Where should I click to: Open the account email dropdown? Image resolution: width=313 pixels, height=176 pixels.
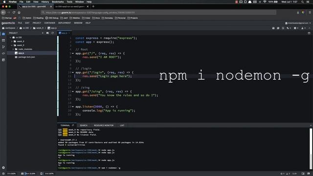tap(298, 23)
